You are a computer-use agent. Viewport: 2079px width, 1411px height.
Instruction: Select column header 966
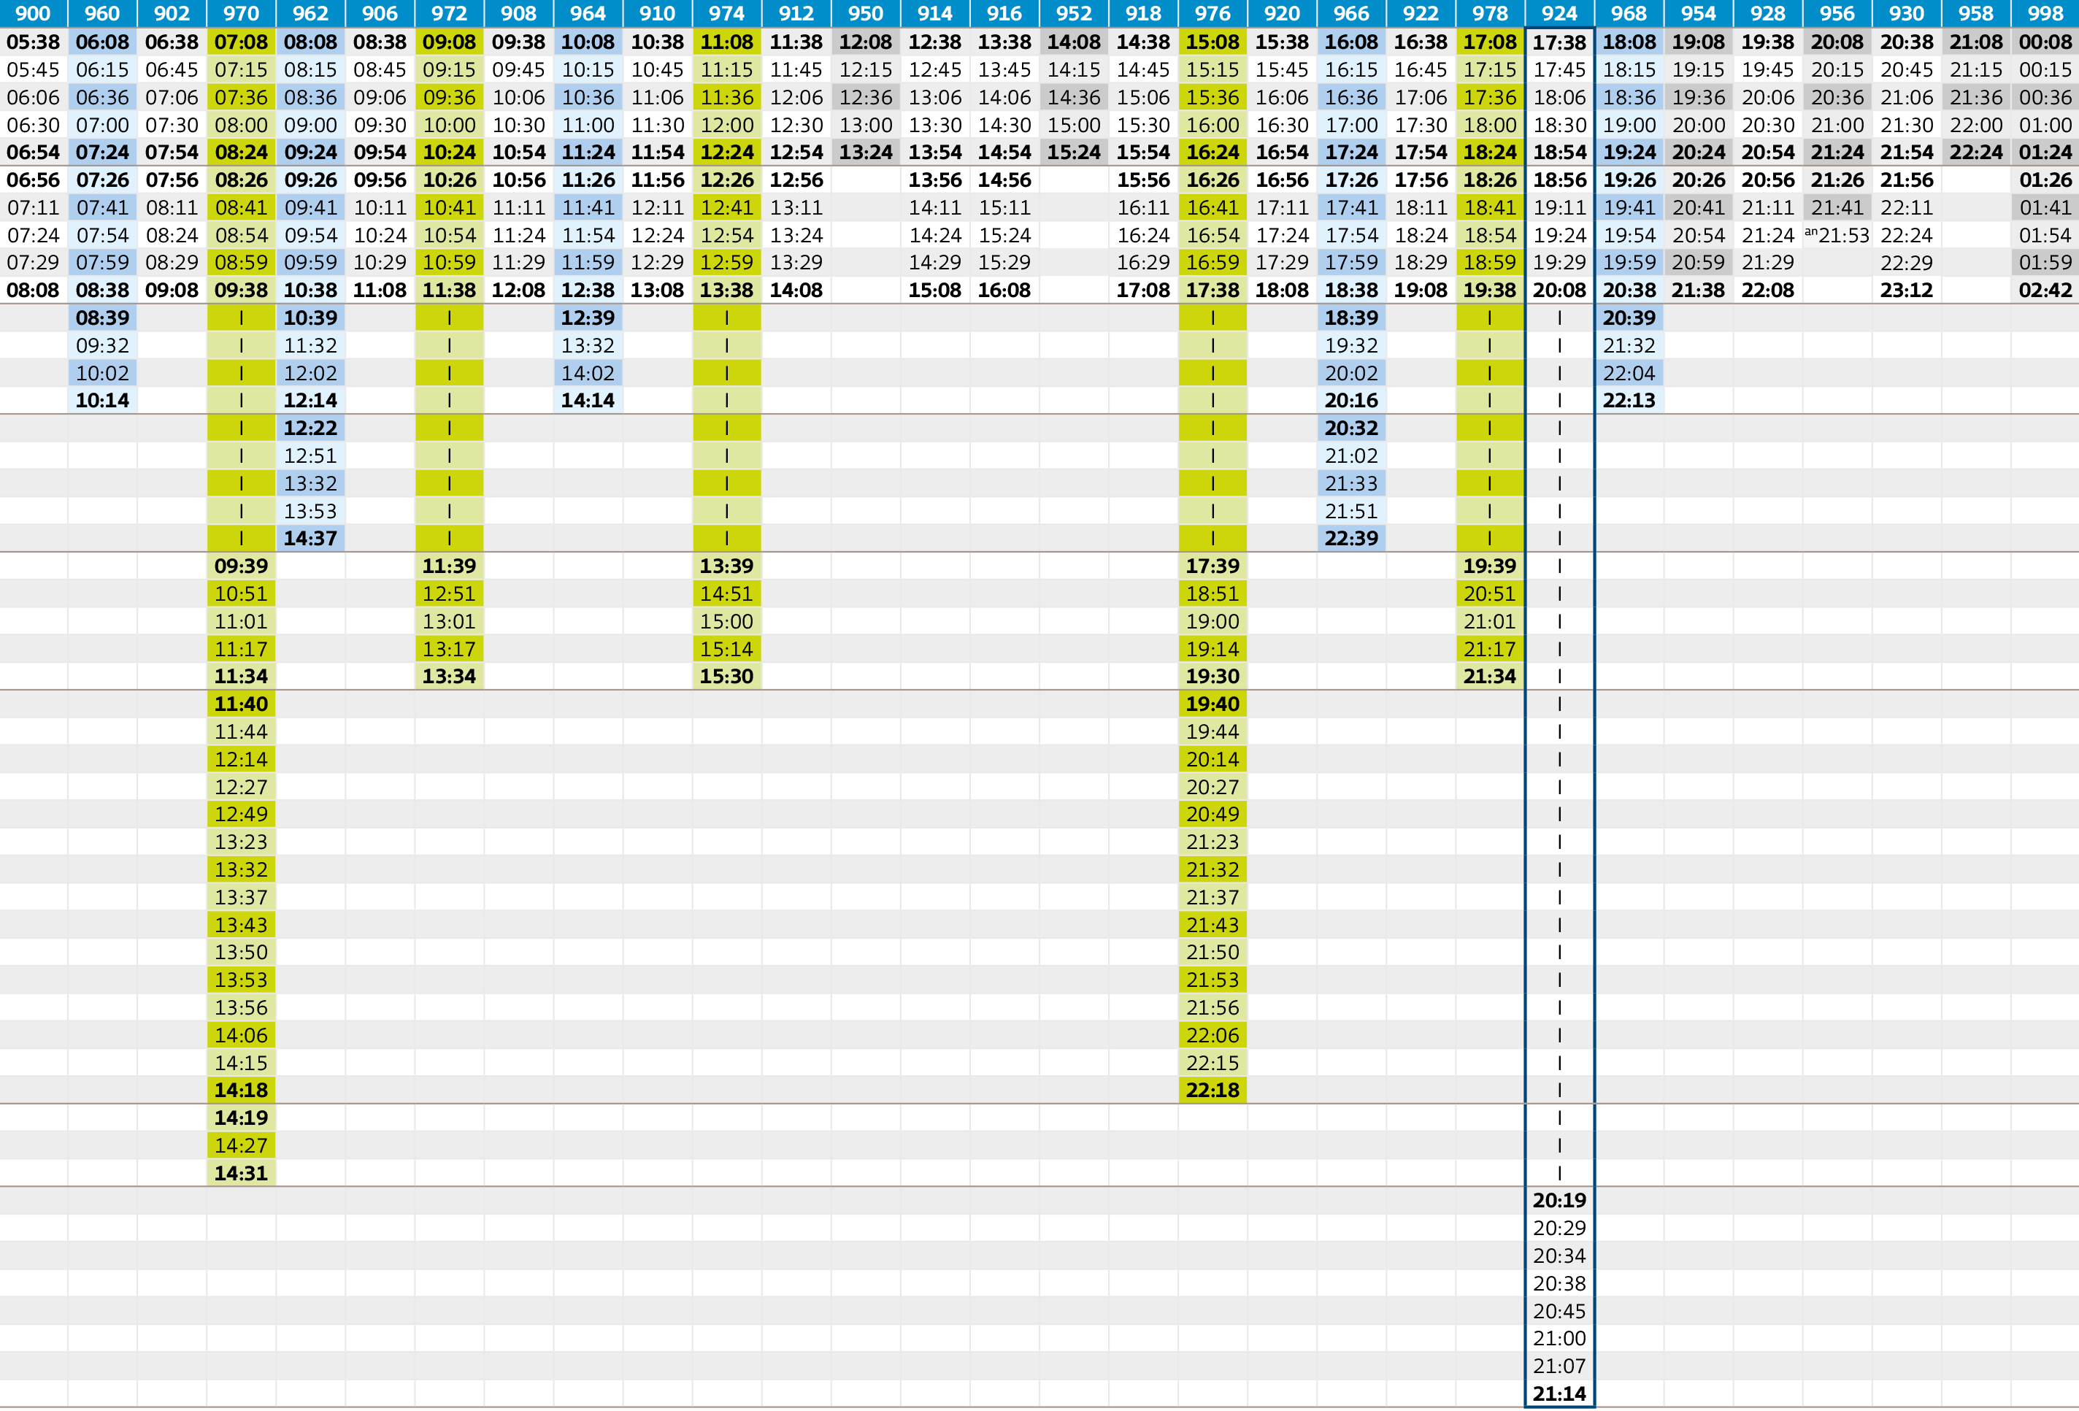(x=1352, y=13)
